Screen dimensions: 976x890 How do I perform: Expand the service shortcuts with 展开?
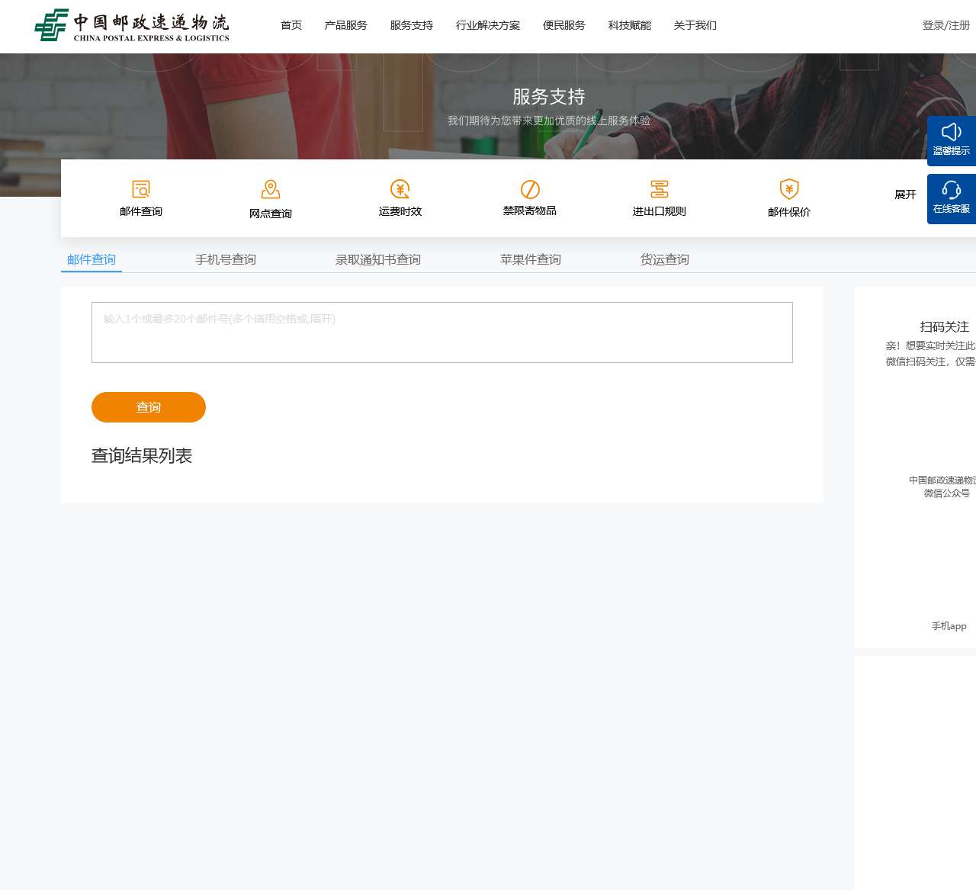905,194
